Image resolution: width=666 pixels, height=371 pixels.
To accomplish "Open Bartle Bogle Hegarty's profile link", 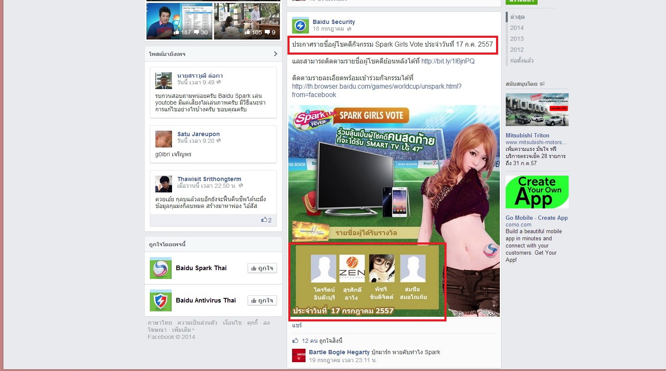I will click(339, 352).
